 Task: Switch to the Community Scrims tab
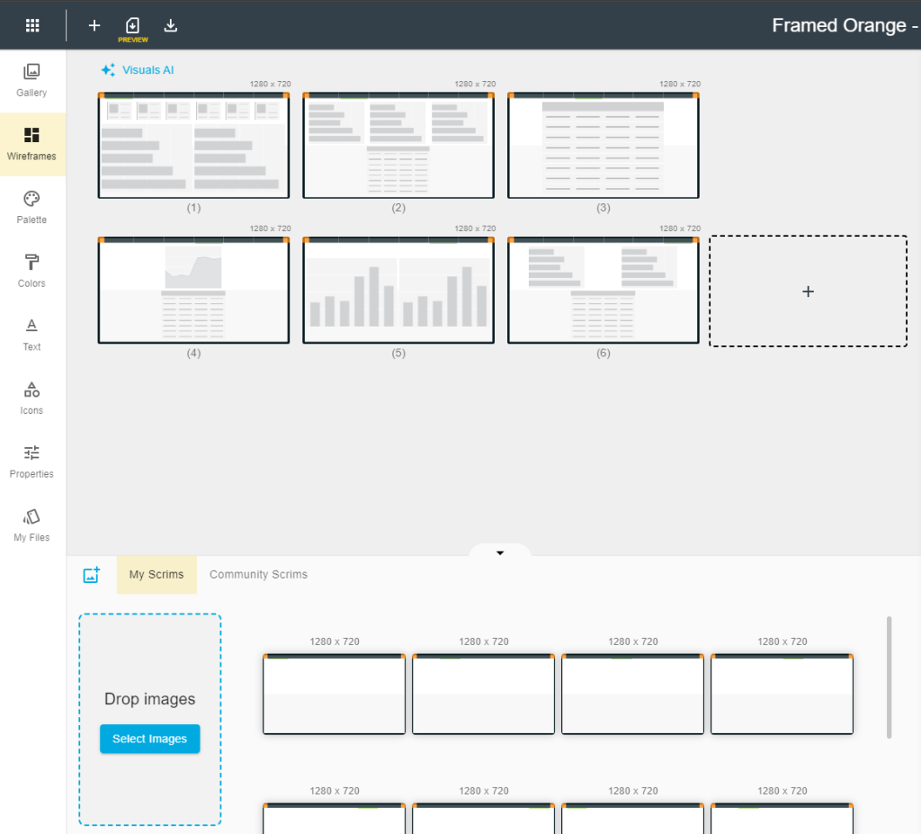(258, 574)
